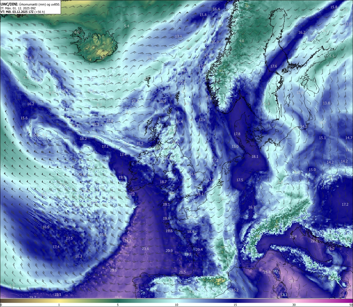
Task: Select the 14.7 value label
Action: [349, 138]
